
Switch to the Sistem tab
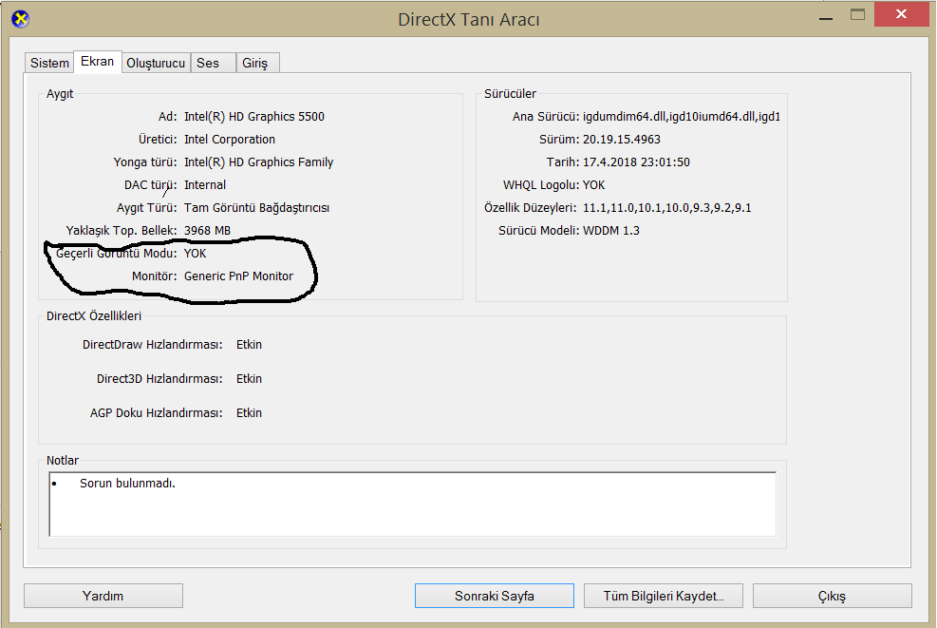[49, 63]
